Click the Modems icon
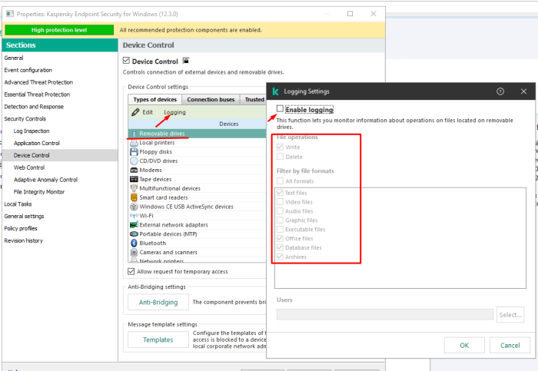Image resolution: width=538 pixels, height=371 pixels. (x=134, y=170)
